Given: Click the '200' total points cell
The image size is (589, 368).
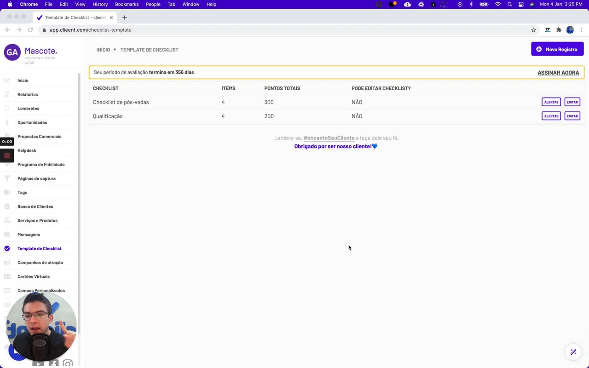Looking at the screenshot, I should (269, 116).
